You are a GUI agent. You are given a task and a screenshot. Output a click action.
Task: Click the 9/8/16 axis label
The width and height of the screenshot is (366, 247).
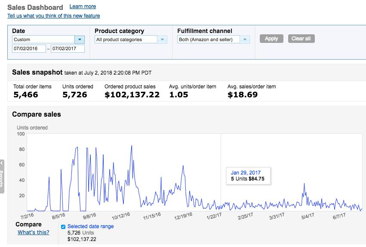[x=89, y=216]
